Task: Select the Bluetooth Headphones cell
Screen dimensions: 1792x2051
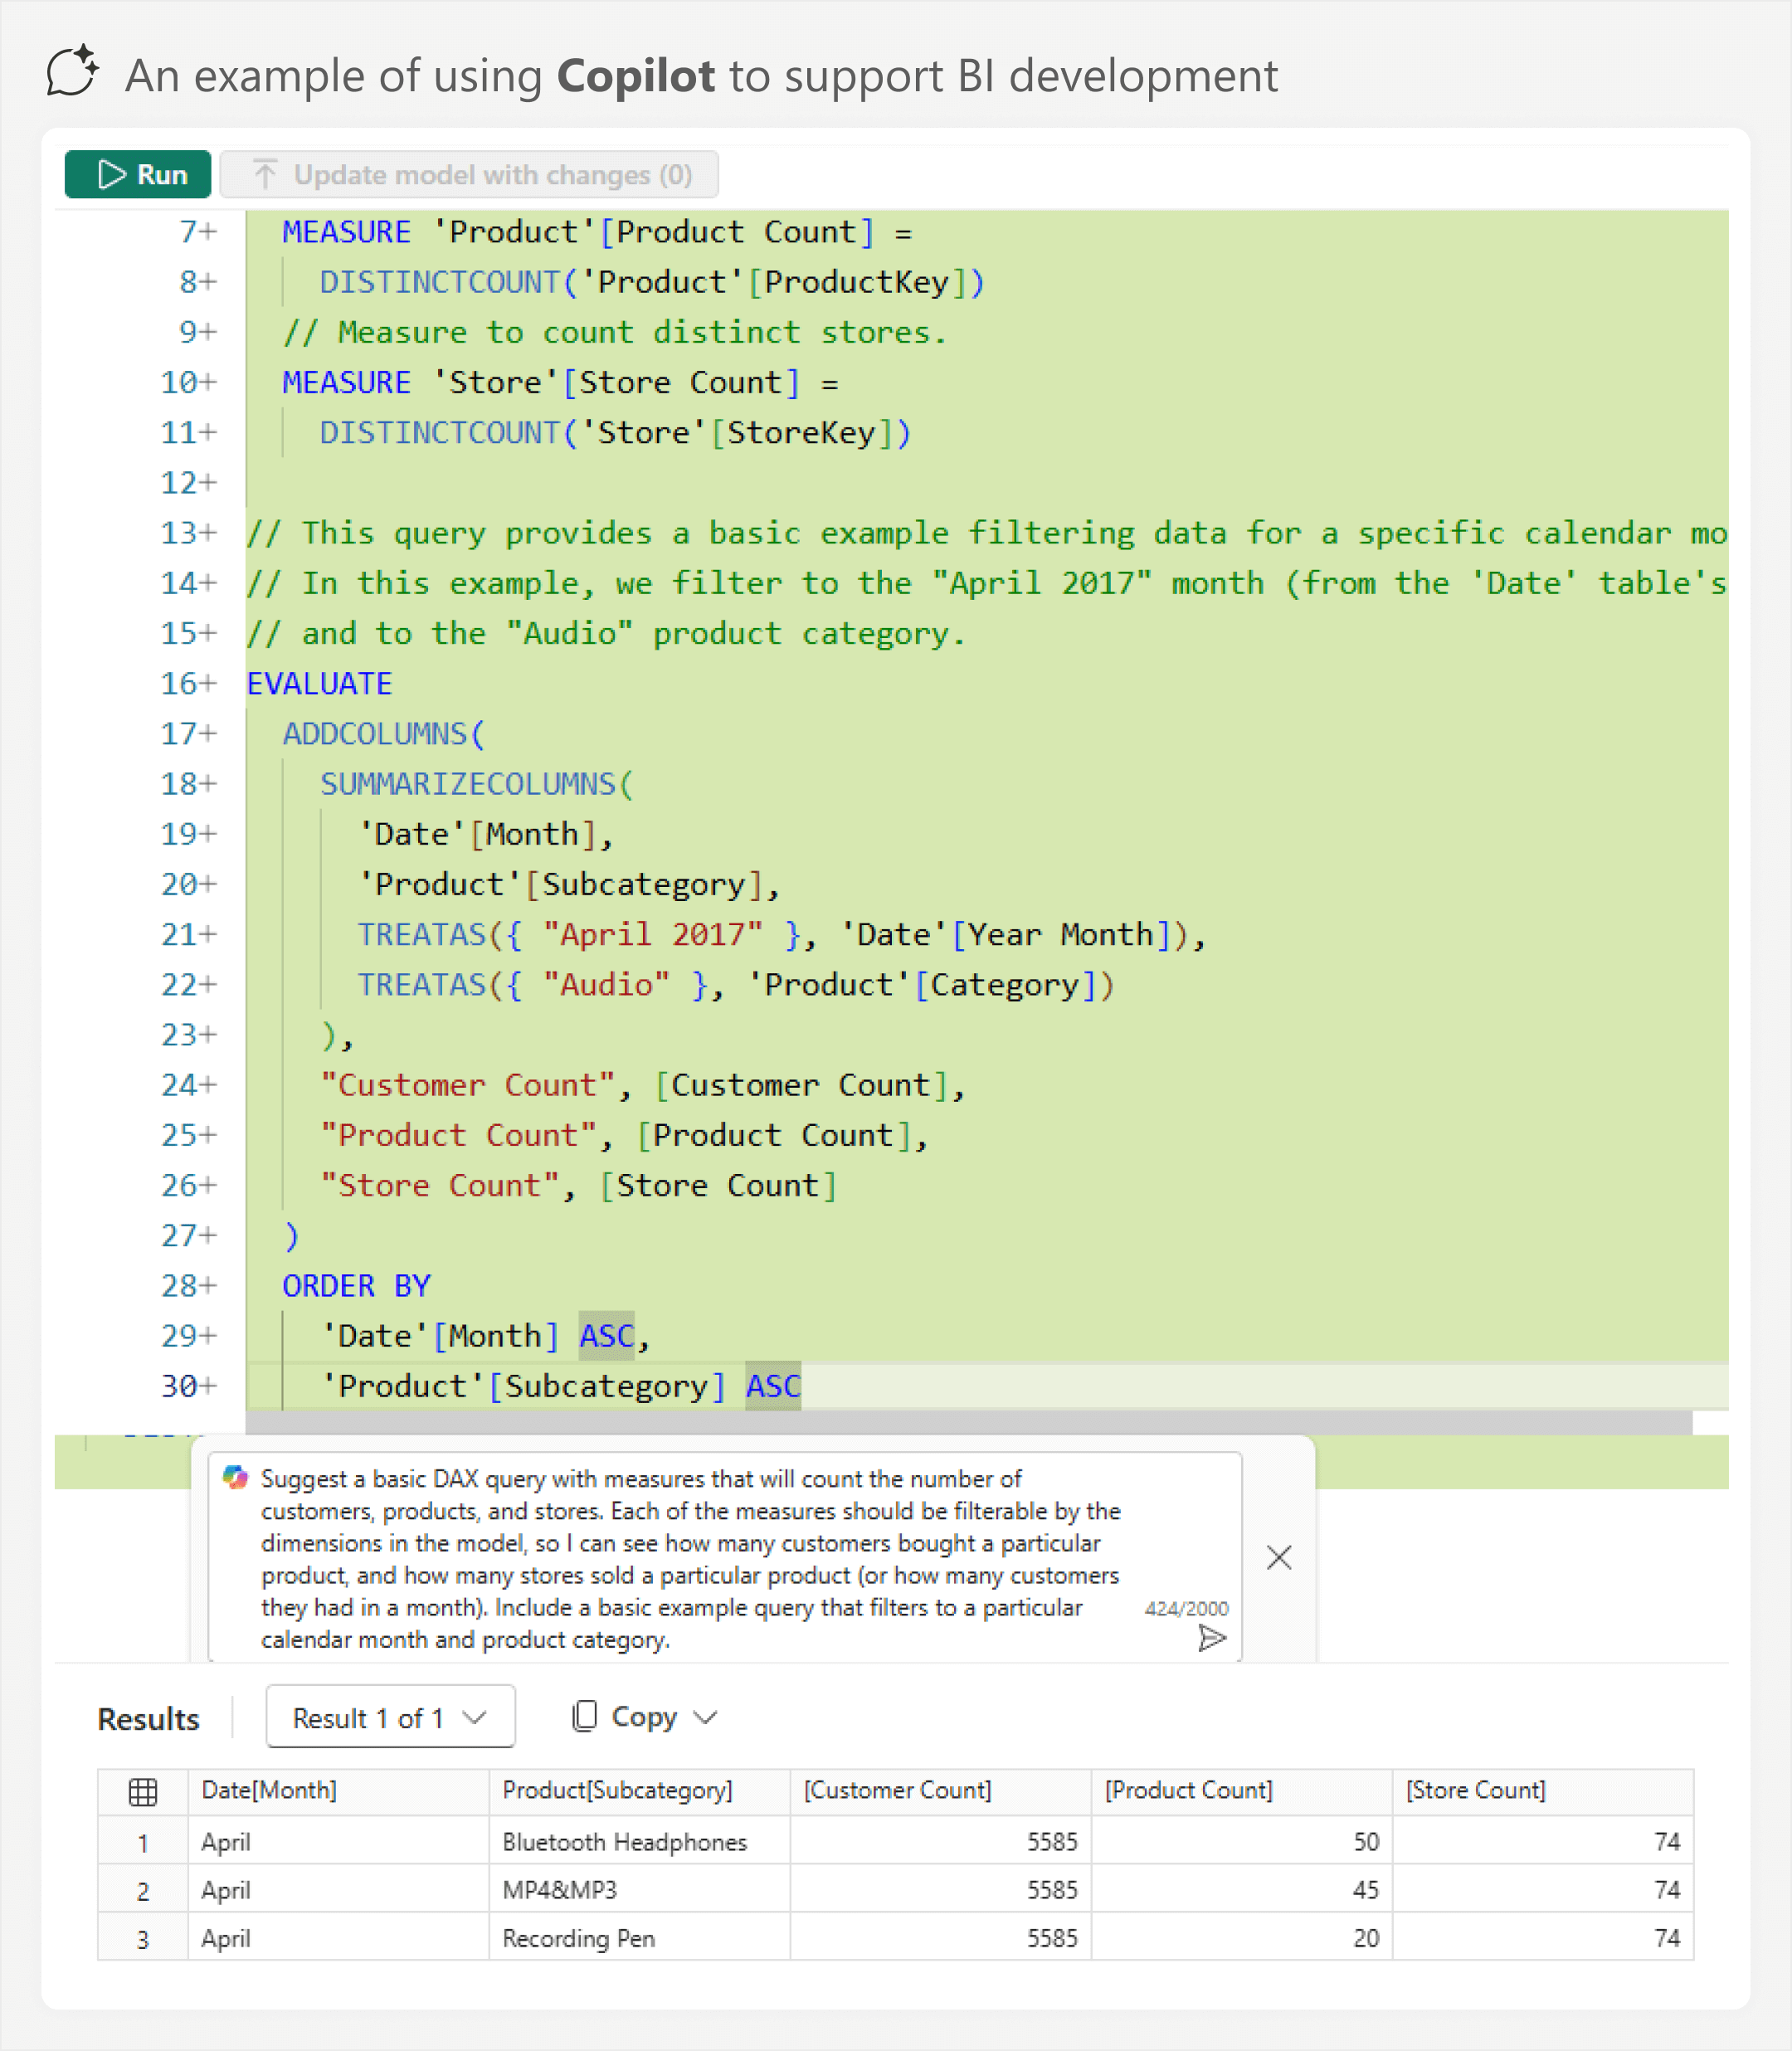Action: coord(639,1841)
